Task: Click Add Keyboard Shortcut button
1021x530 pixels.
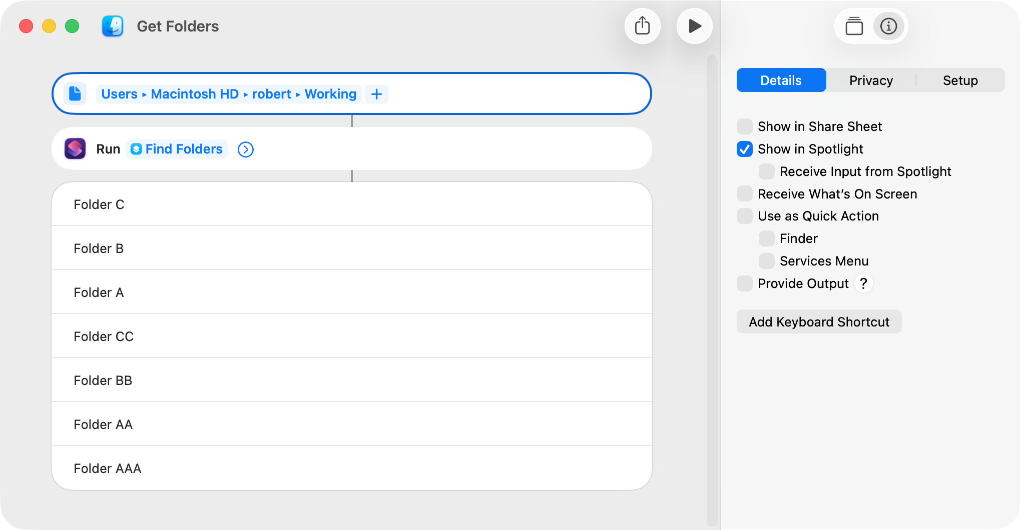Action: (819, 322)
